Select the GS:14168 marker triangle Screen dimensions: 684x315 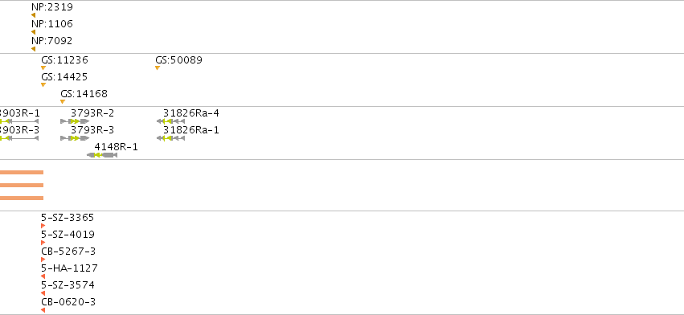tap(63, 102)
